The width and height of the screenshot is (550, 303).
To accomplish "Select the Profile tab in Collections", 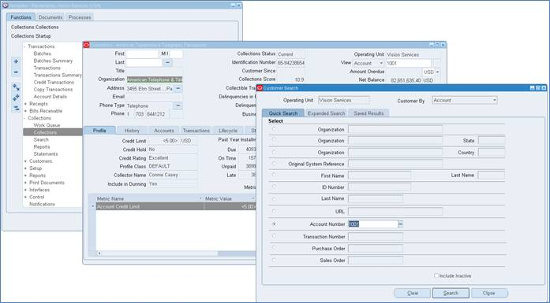I will (x=99, y=131).
